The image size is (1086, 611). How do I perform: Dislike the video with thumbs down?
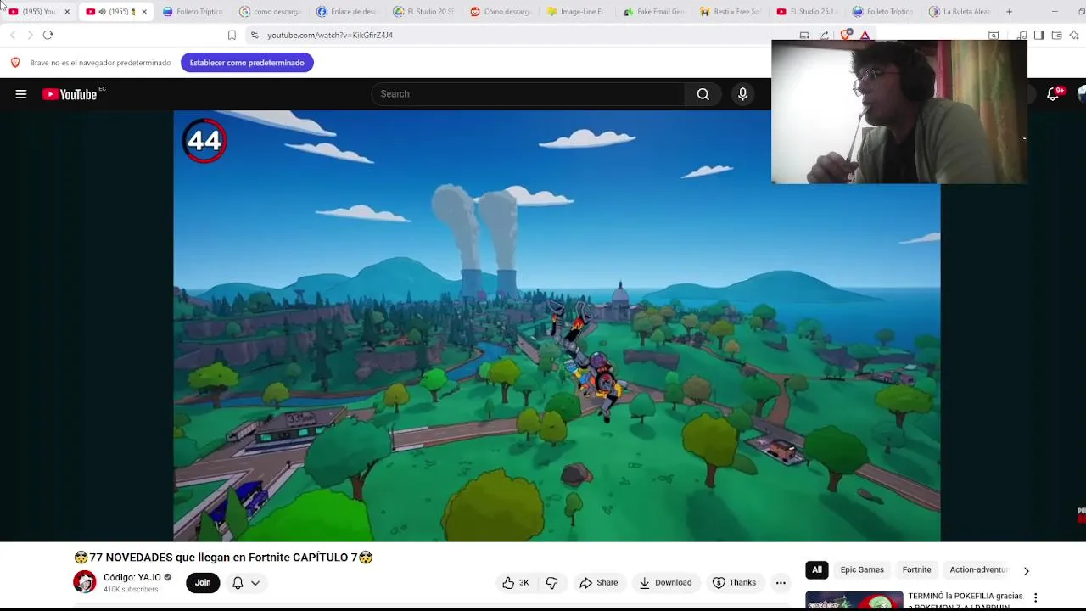[551, 582]
